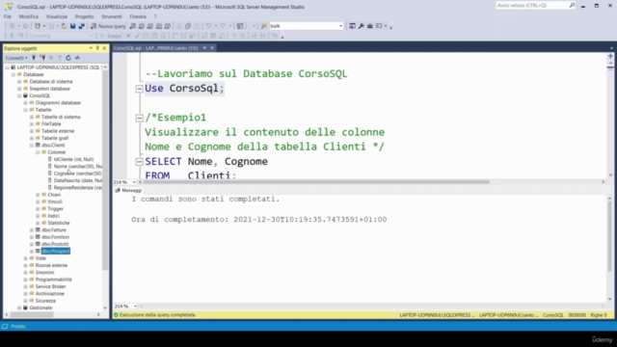The image size is (617, 347).
Task: Click the quick launch search magnifier icon
Action: (572, 5)
